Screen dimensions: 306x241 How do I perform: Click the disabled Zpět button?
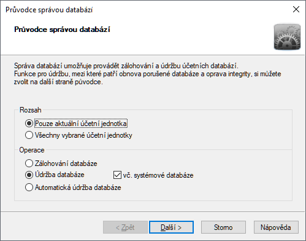(x=125, y=227)
